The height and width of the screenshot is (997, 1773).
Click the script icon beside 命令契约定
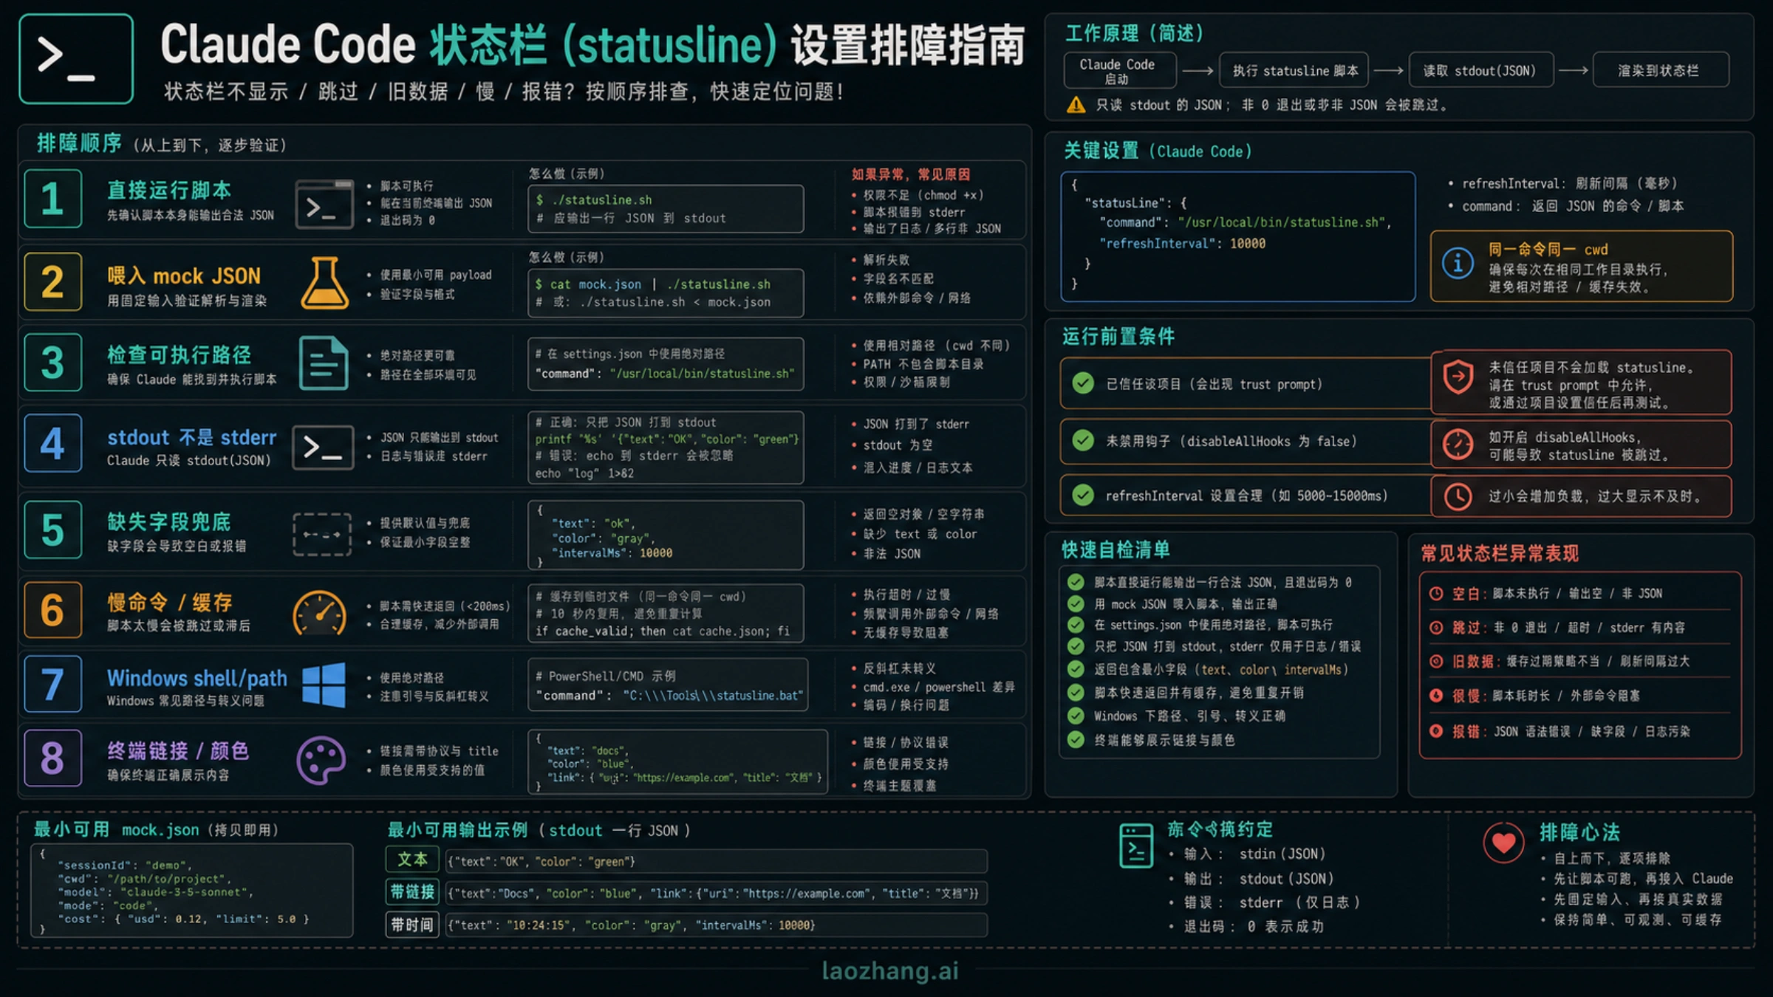click(1136, 846)
